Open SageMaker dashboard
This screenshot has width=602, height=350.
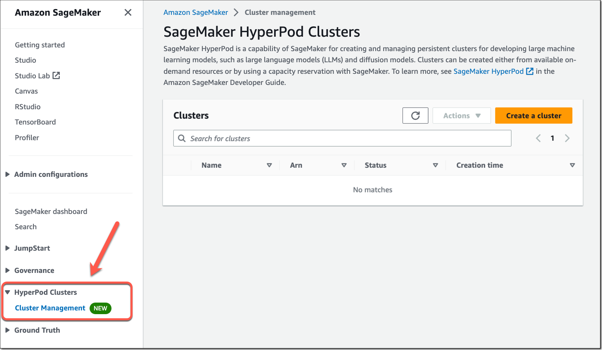[51, 211]
